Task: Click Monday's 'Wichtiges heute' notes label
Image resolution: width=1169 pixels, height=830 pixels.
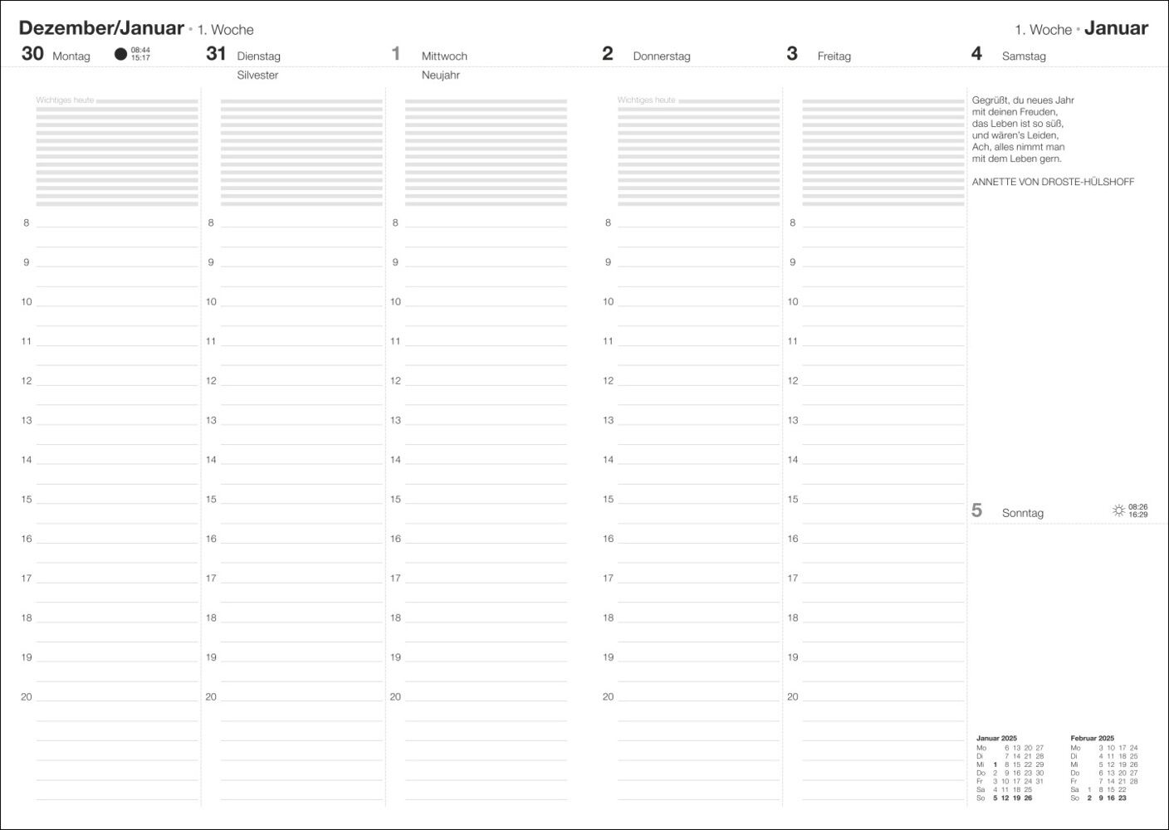Action: [x=65, y=100]
